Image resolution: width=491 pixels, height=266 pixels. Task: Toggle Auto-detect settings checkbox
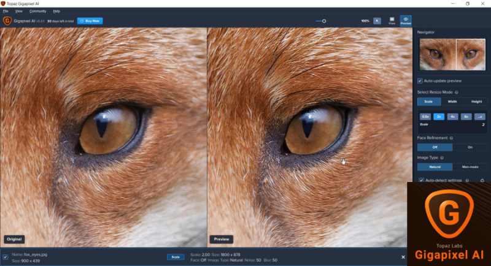click(421, 180)
